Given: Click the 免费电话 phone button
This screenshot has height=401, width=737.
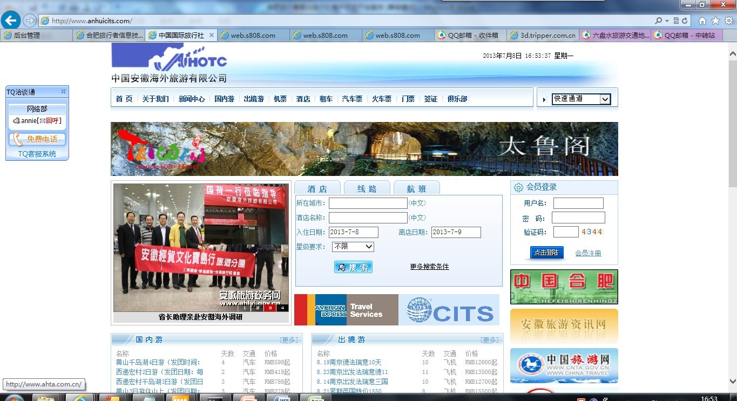Looking at the screenshot, I should point(37,139).
